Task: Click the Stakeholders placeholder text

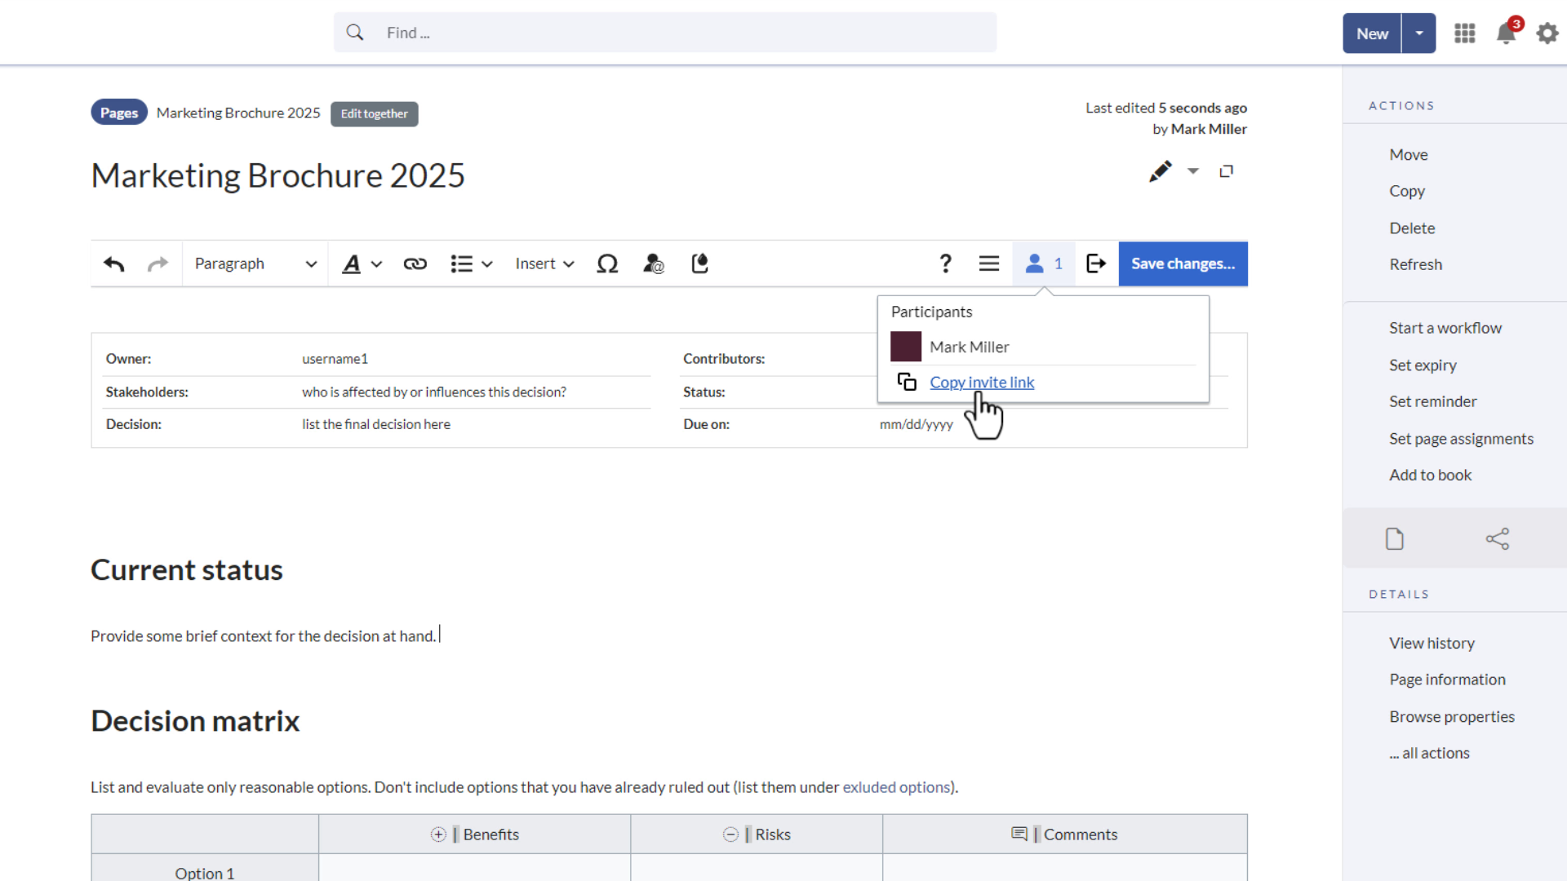Action: pyautogui.click(x=433, y=392)
